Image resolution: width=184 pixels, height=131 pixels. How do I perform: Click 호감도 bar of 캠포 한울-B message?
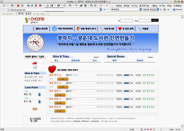point(127,107)
